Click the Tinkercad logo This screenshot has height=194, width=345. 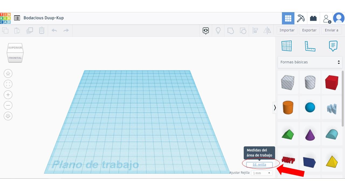pos(5,18)
